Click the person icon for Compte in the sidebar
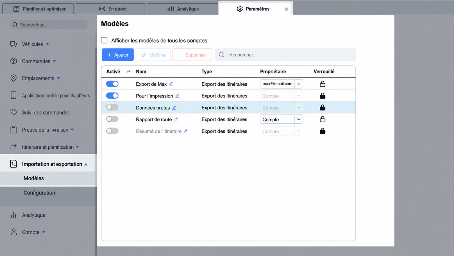454x256 pixels. 13,232
